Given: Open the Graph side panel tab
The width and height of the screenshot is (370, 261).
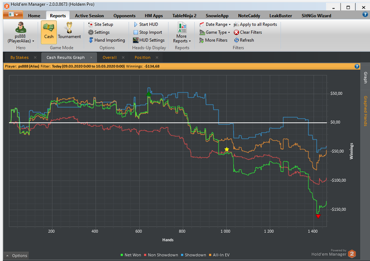Looking at the screenshot, I should point(365,78).
